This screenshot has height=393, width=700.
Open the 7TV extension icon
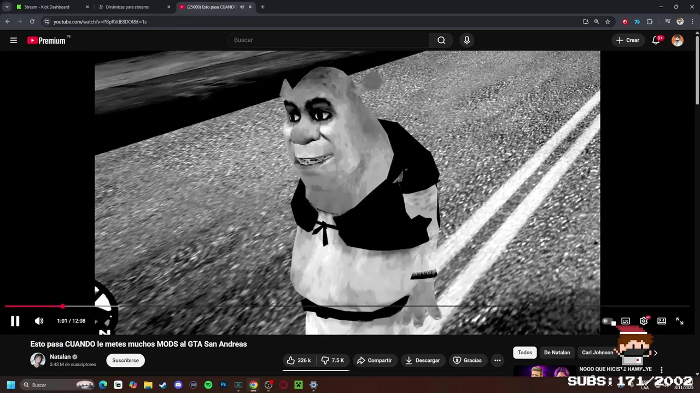point(637,22)
